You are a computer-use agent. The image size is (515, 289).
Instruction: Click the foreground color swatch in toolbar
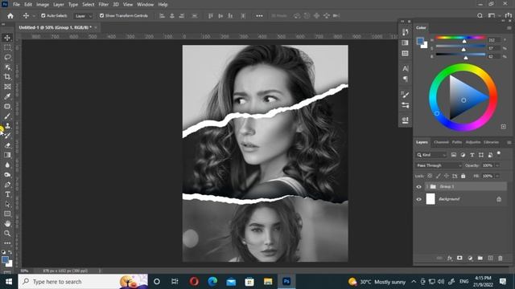(5, 259)
